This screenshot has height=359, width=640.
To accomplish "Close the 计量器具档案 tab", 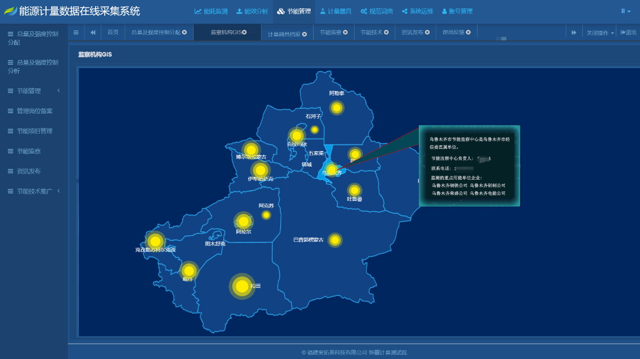I will pos(305,34).
